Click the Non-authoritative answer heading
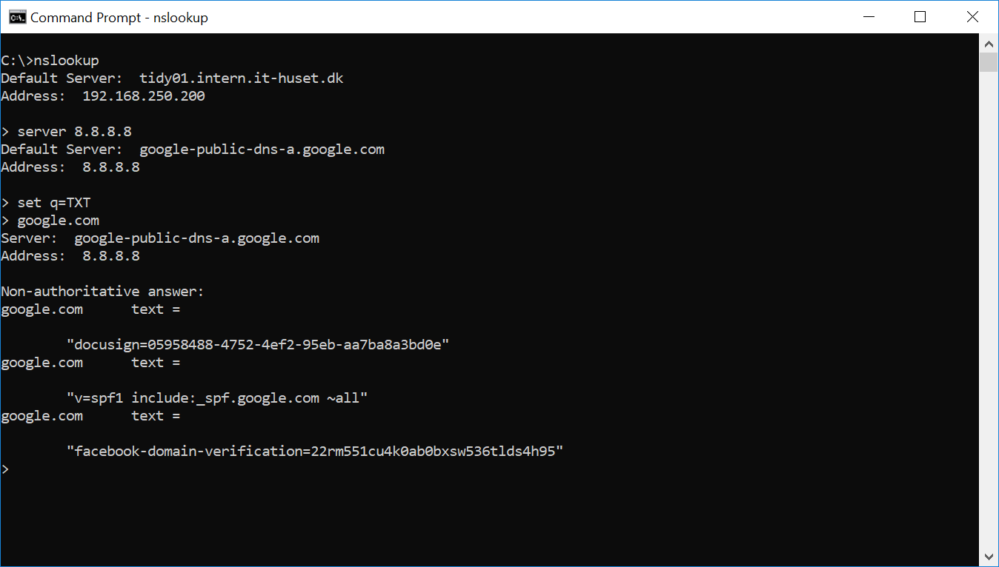This screenshot has height=567, width=999. (102, 291)
